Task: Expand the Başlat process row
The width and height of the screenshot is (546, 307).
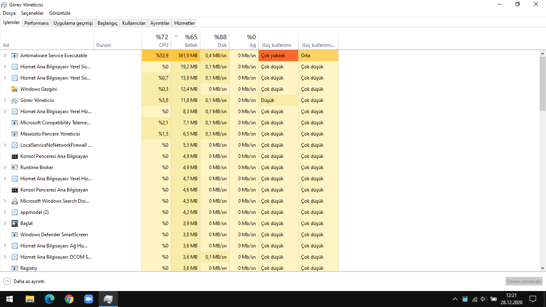Action: pos(5,223)
